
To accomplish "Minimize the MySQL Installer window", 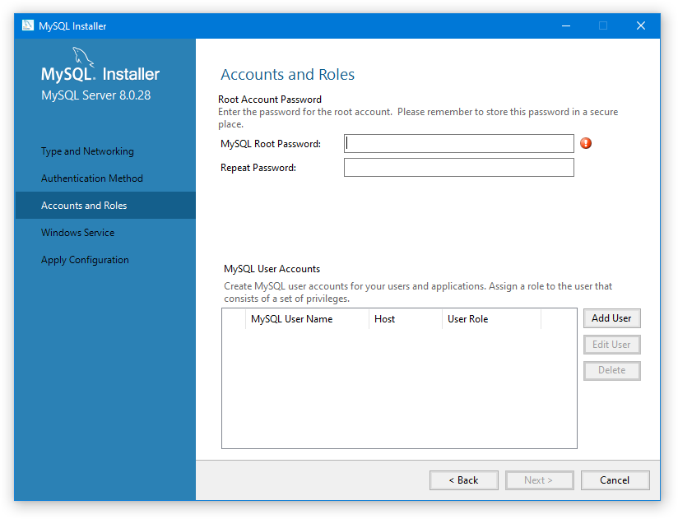I will (x=565, y=25).
